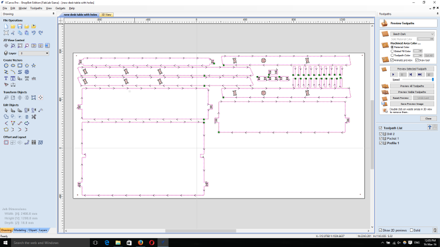Click the scissors Trim tool in Edit Objects
This screenshot has width=440, height=247.
[x=33, y=117]
